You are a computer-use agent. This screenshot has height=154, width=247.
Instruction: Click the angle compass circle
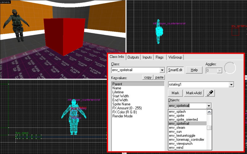(230, 68)
